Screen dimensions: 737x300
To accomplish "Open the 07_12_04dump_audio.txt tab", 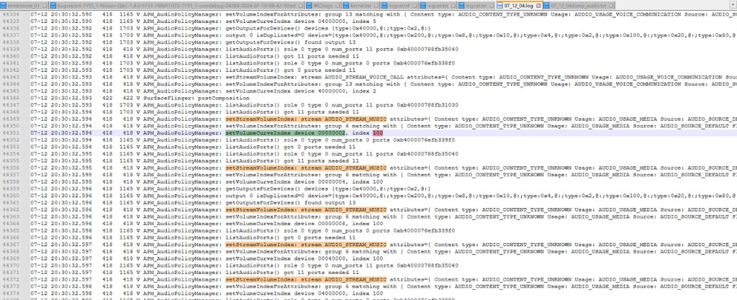I will [579, 6].
